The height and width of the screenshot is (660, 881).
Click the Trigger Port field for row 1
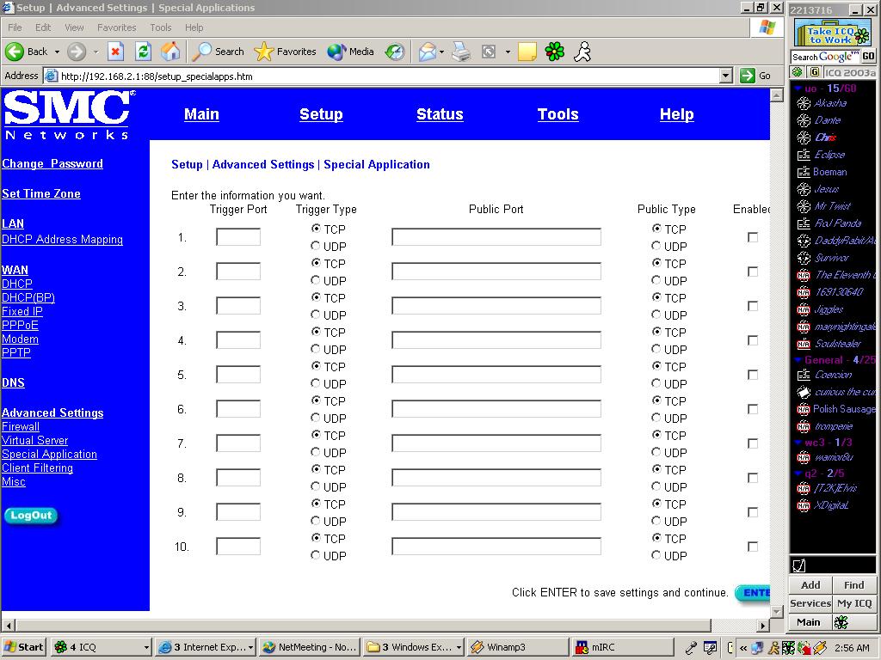[238, 237]
